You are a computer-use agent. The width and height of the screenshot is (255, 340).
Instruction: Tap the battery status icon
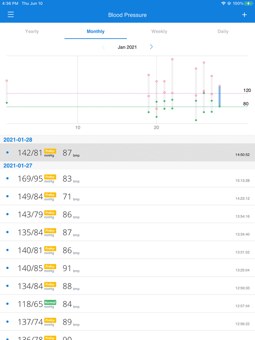pyautogui.click(x=248, y=4)
